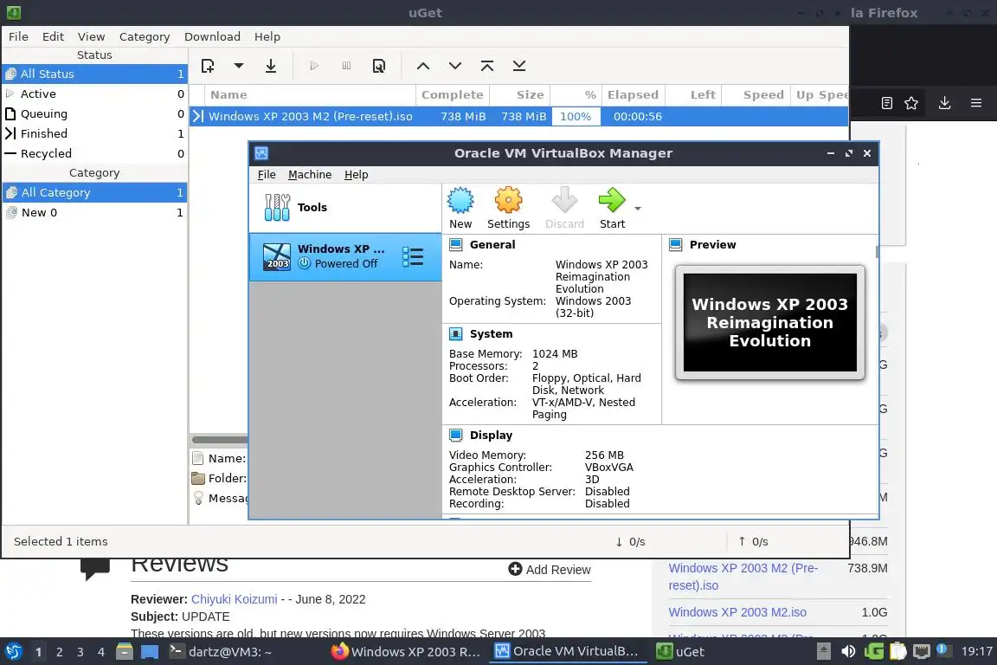Click the Move Up arrow in uGet toolbar

click(x=423, y=66)
